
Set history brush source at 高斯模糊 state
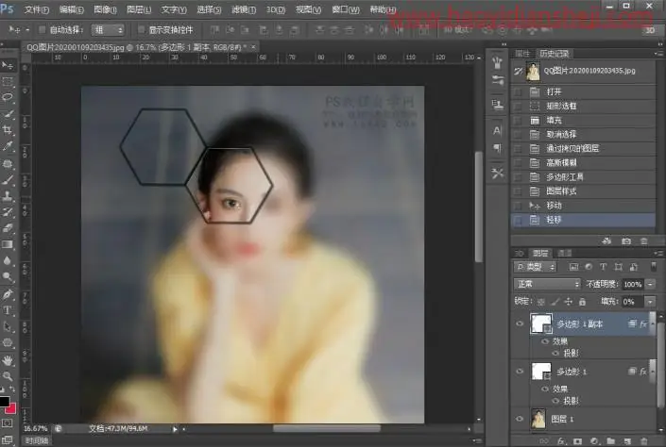518,163
